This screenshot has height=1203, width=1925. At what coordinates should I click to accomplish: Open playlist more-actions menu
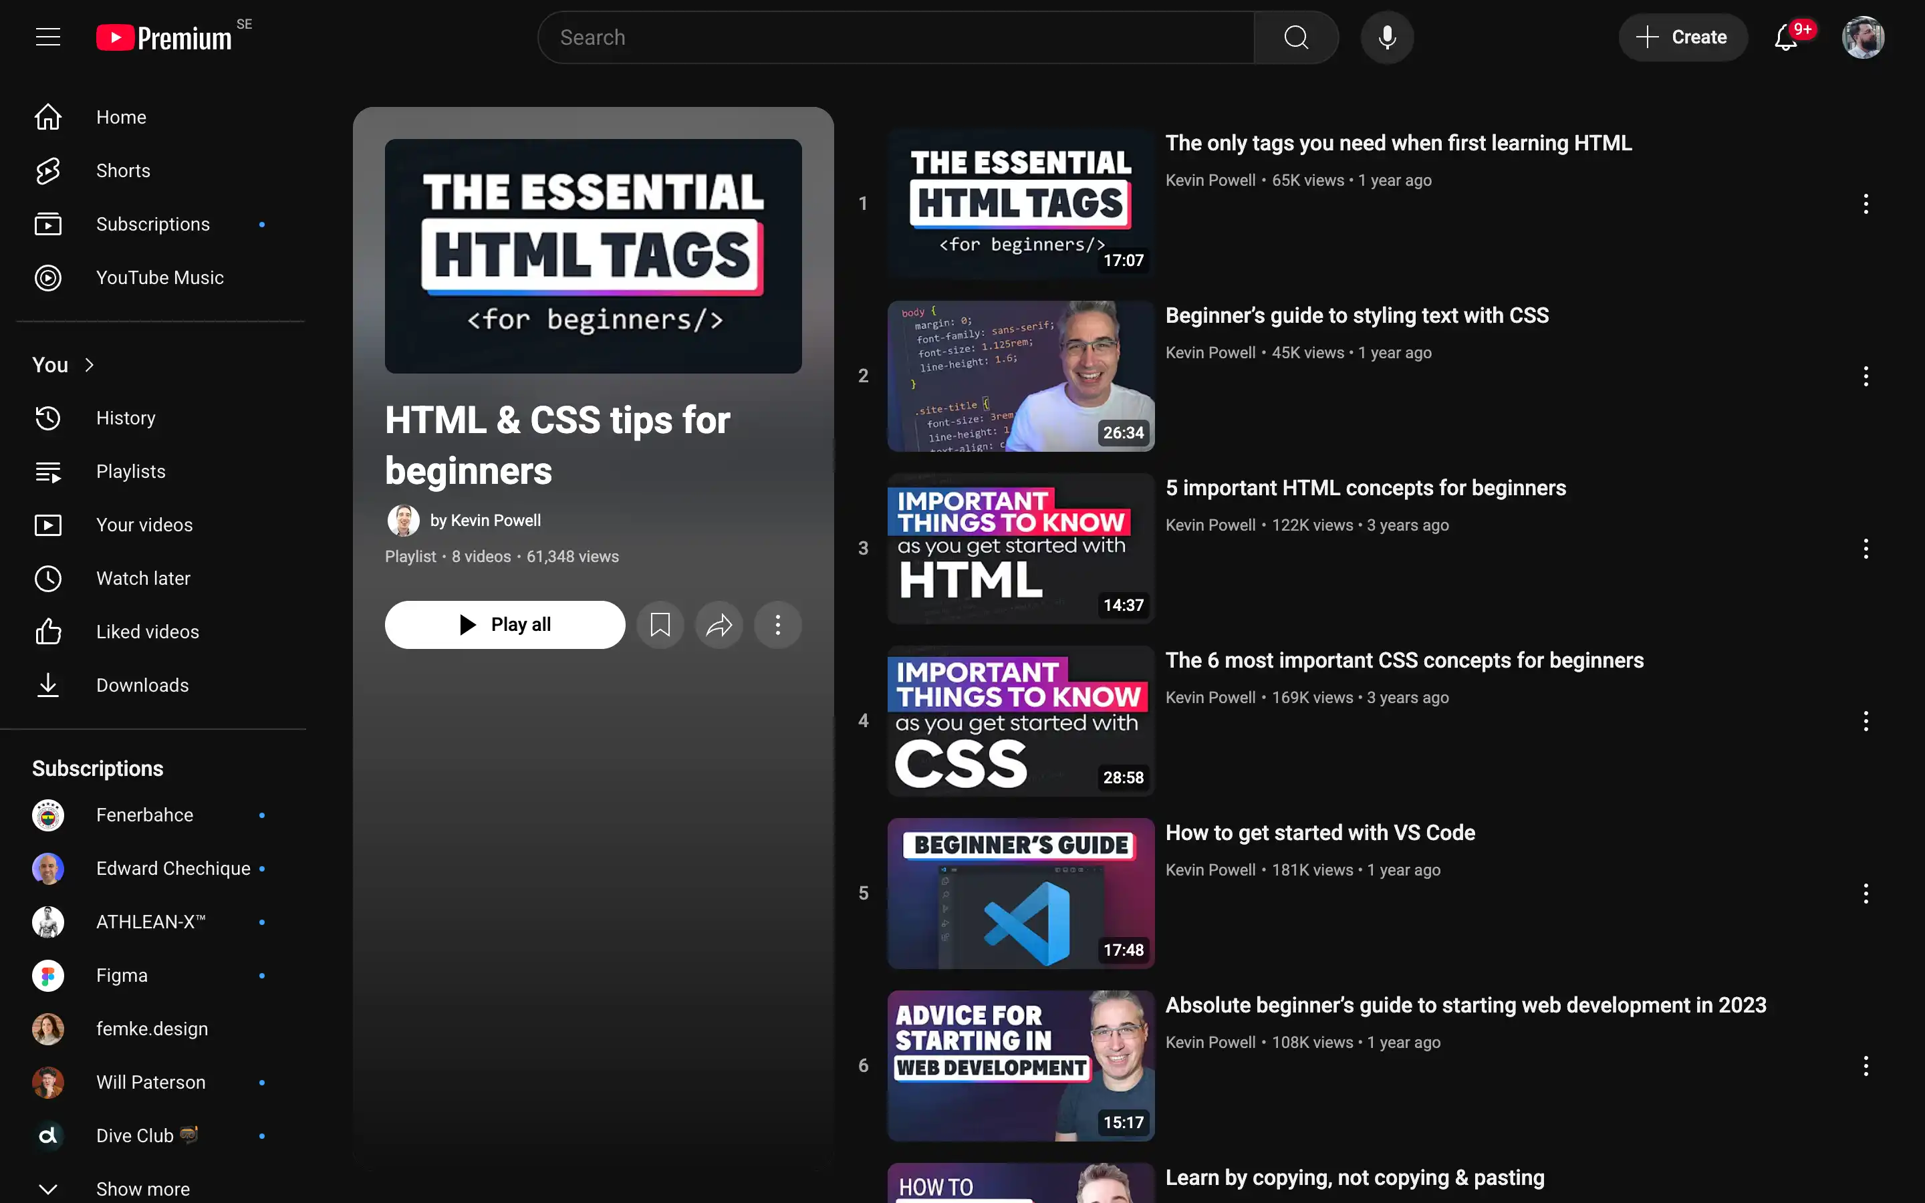778,625
